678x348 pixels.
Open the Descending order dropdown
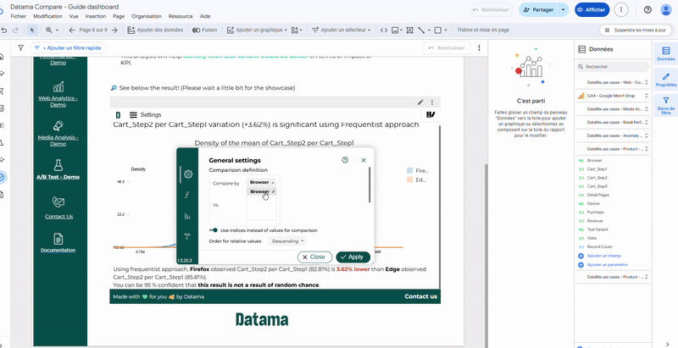pos(287,241)
